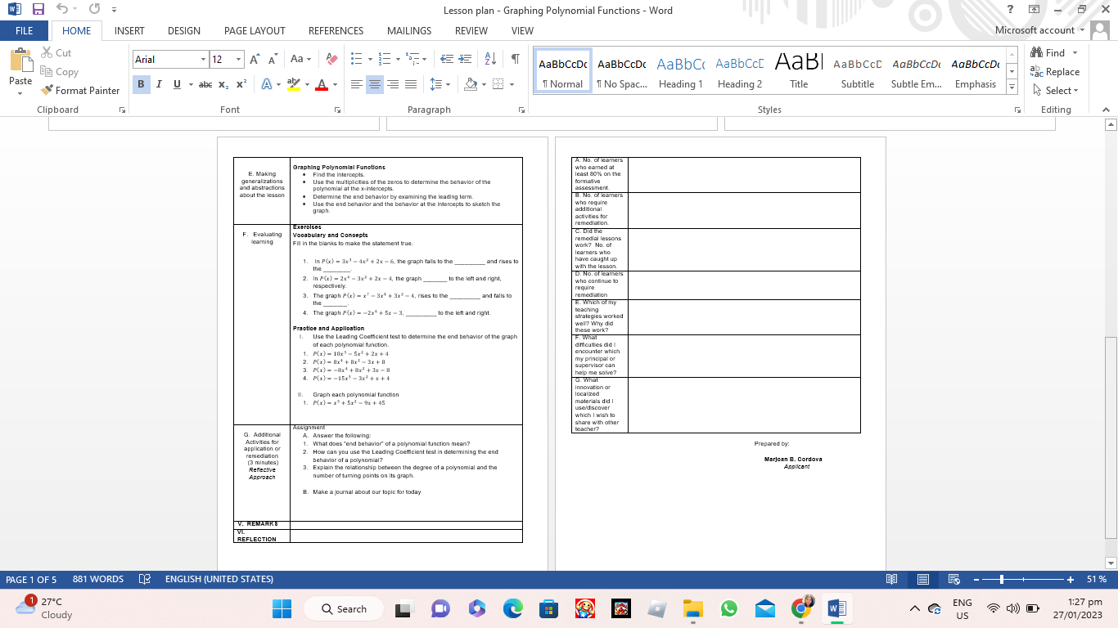This screenshot has width=1118, height=628.
Task: Open the FILE tab
Action: tap(25, 30)
